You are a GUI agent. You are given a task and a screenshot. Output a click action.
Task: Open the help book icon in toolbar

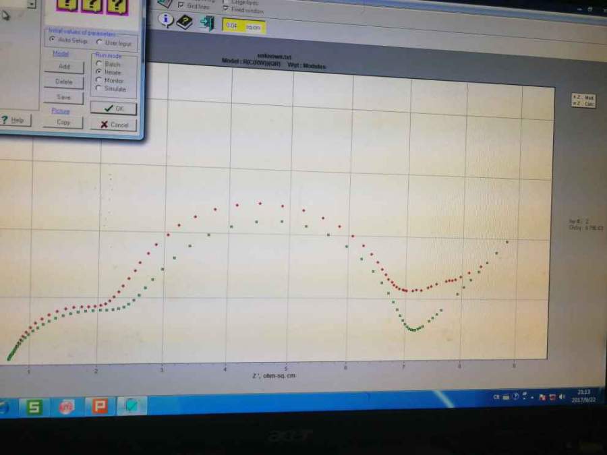tap(184, 22)
